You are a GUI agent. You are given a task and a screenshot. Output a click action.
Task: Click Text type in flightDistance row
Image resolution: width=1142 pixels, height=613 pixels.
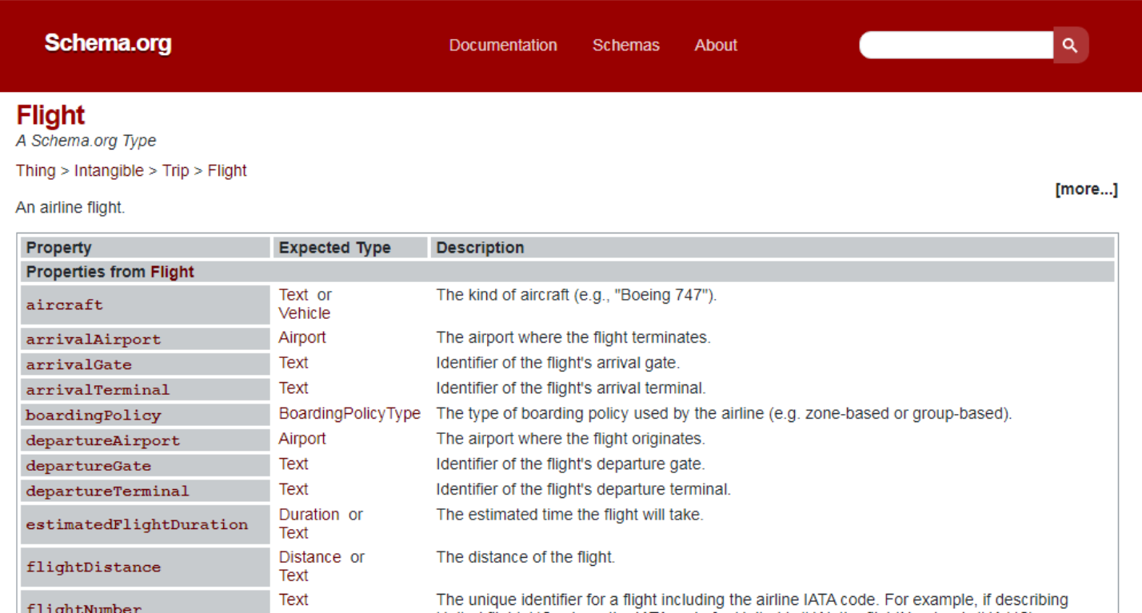coord(293,575)
